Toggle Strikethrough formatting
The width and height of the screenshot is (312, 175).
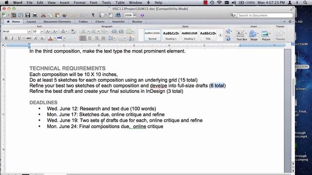pos(29,38)
